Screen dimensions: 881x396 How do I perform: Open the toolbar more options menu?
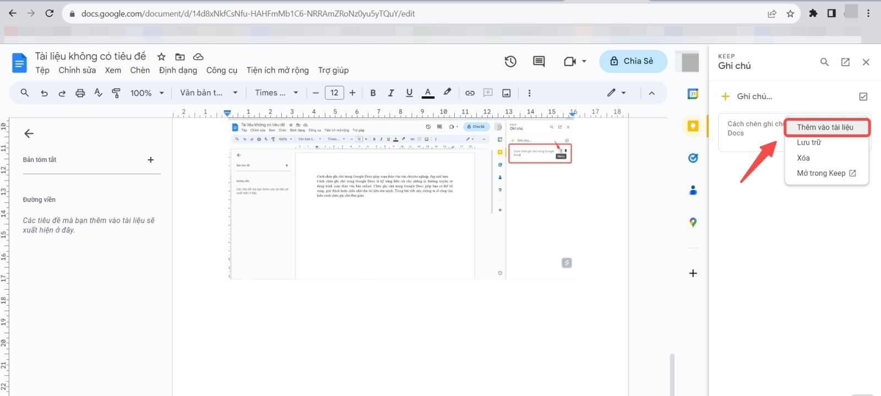[x=530, y=93]
